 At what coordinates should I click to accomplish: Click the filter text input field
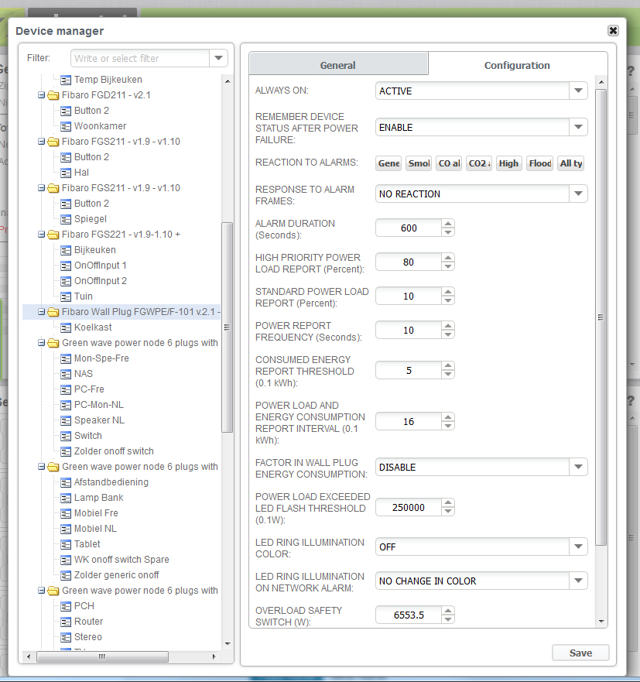[x=140, y=58]
